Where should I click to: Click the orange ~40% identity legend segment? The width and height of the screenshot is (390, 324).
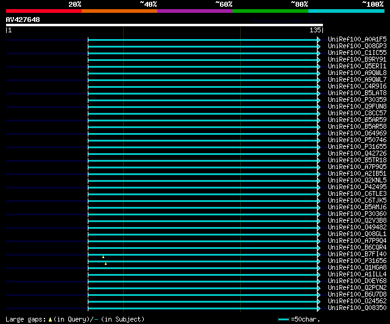pyautogui.click(x=119, y=11)
